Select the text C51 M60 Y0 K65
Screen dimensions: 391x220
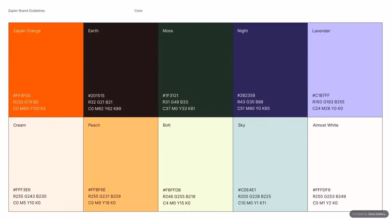tap(254, 108)
